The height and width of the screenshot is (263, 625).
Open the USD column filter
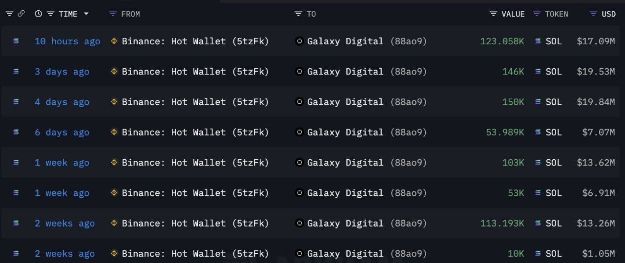(593, 14)
